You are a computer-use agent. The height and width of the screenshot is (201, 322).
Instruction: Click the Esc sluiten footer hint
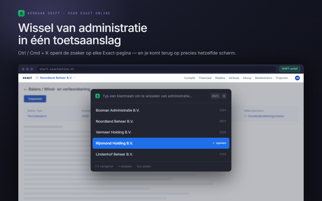tap(144, 166)
